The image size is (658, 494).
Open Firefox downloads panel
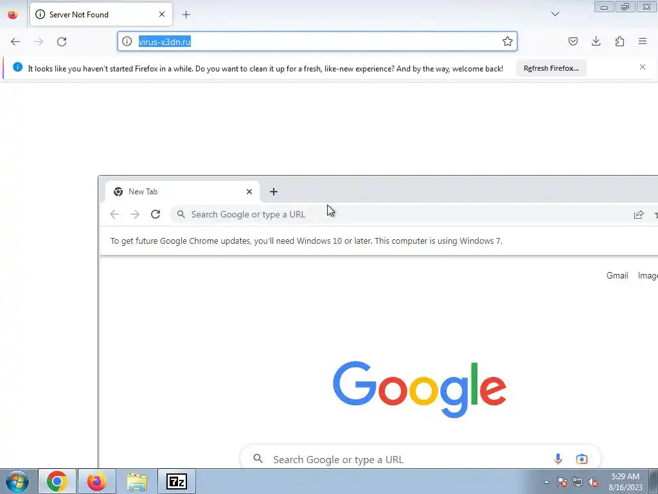coord(596,41)
